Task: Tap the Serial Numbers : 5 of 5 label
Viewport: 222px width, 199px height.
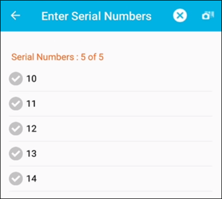Action: 58,57
